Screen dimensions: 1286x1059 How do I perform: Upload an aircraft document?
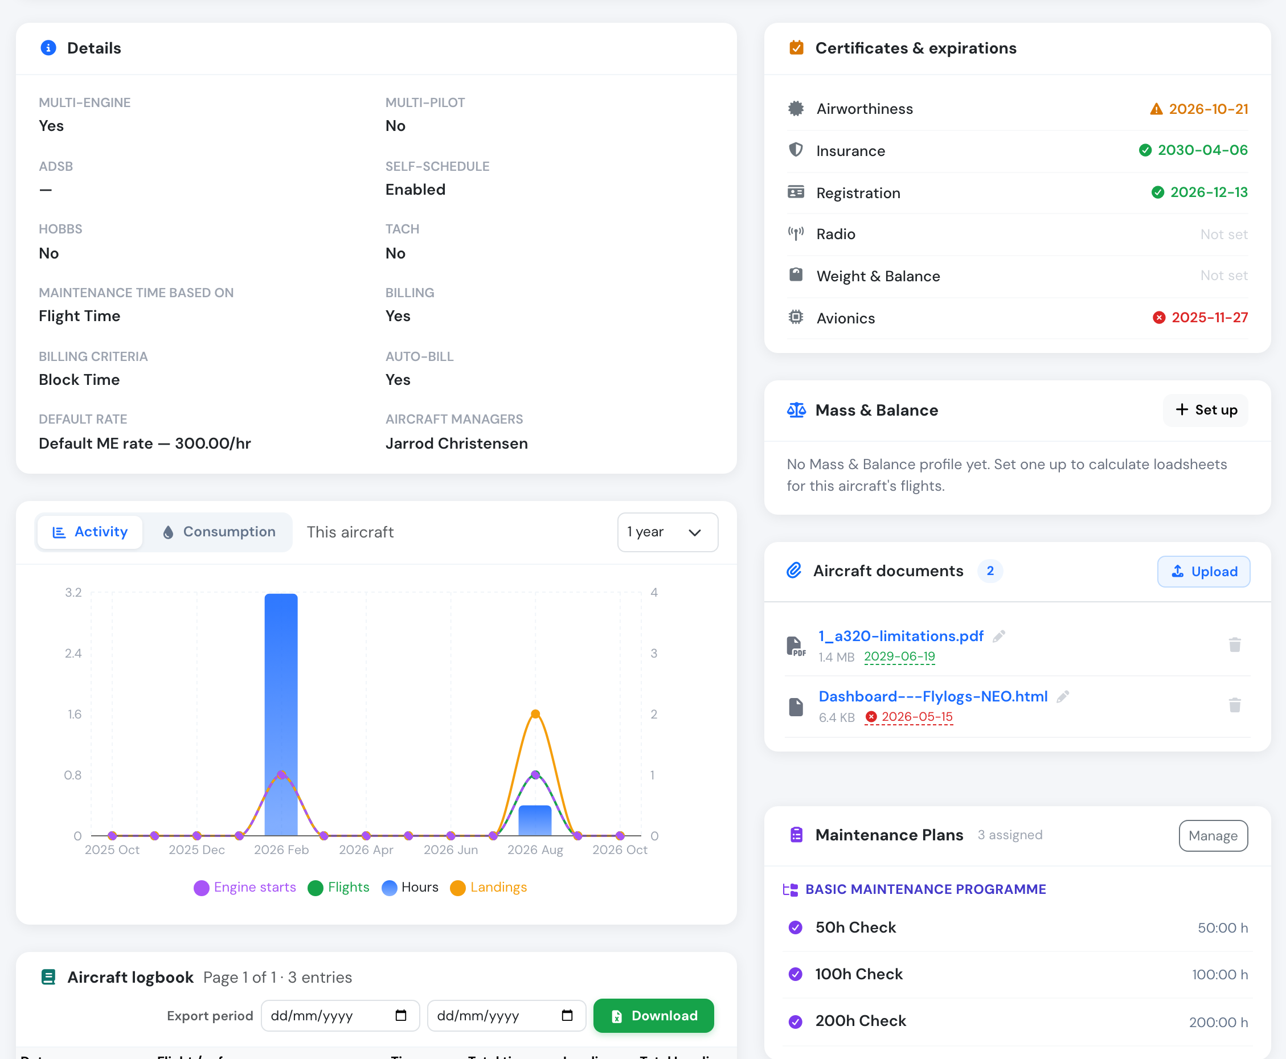[x=1203, y=572]
